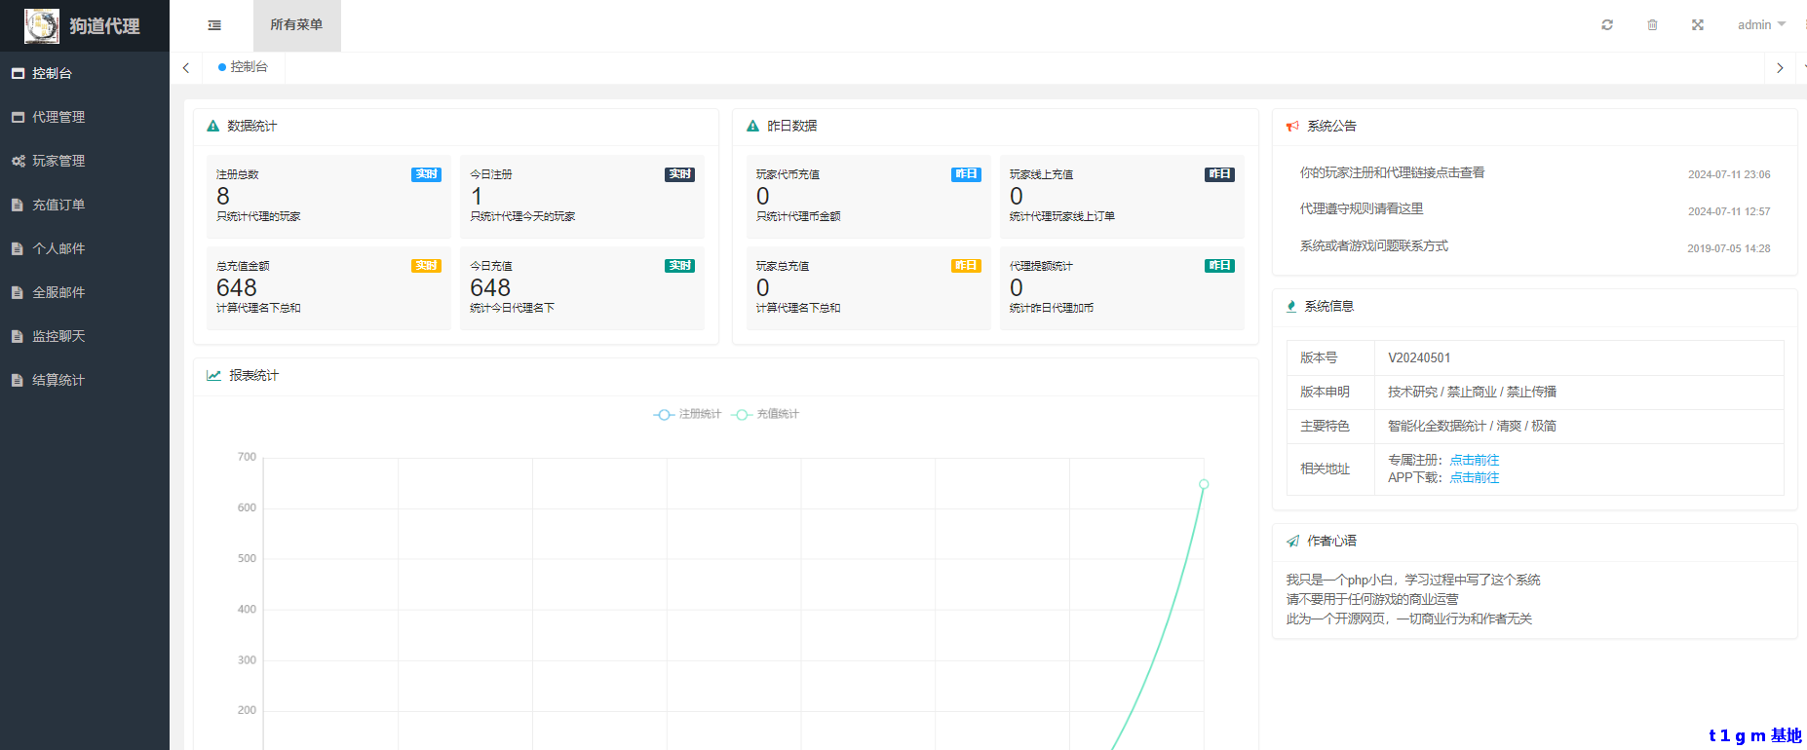
Task: Open 个人邮件 in the sidebar
Action: tap(85, 248)
